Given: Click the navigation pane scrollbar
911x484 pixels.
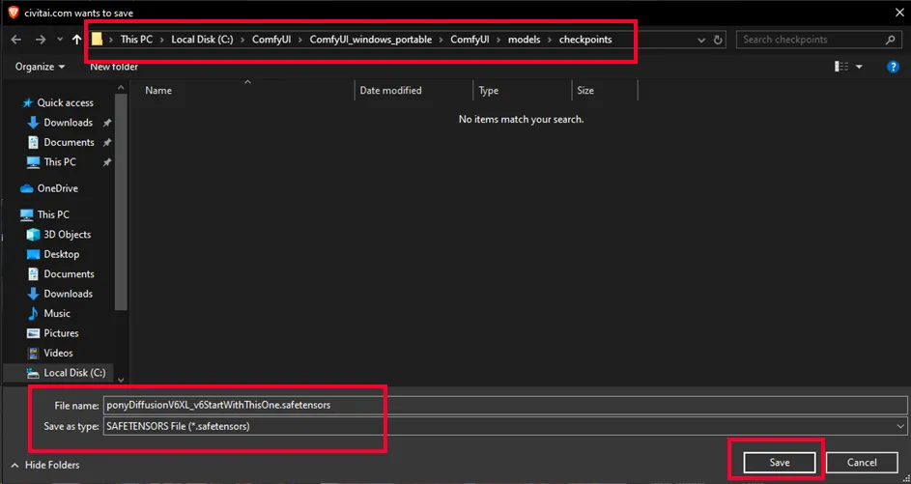Looking at the screenshot, I should (121, 202).
